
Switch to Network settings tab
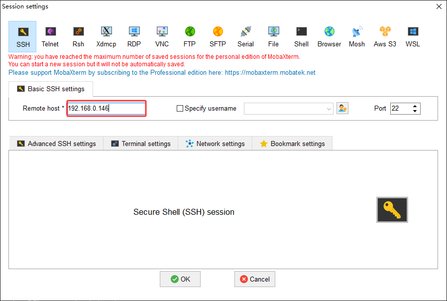pyautogui.click(x=215, y=144)
